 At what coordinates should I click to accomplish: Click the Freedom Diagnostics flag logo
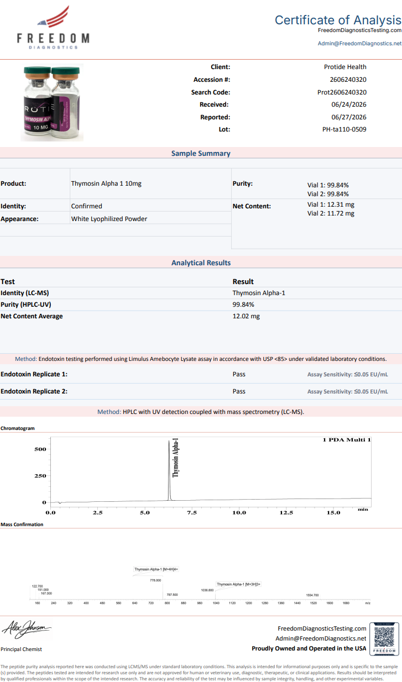pyautogui.click(x=53, y=27)
